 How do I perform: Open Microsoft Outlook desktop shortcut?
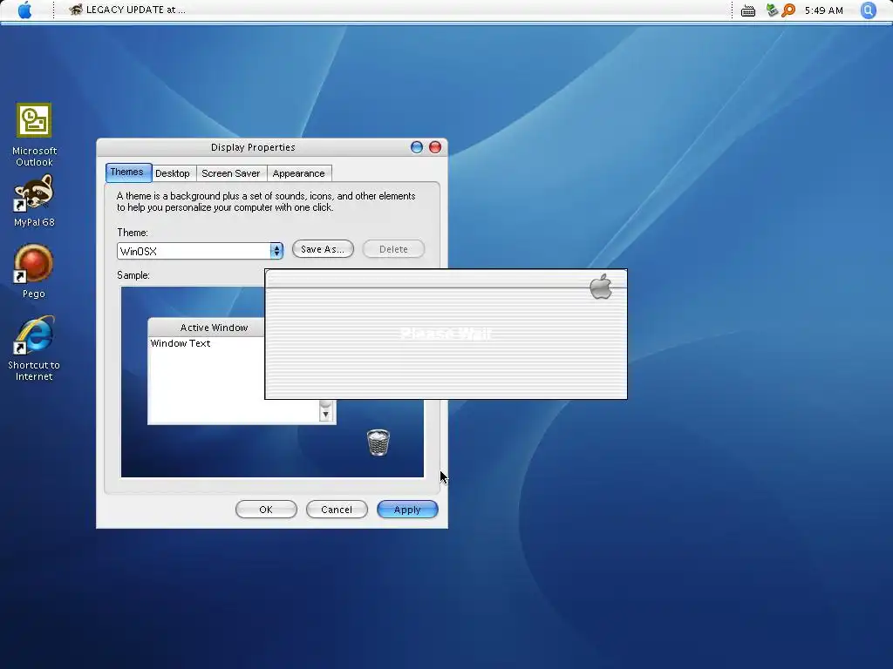34,135
